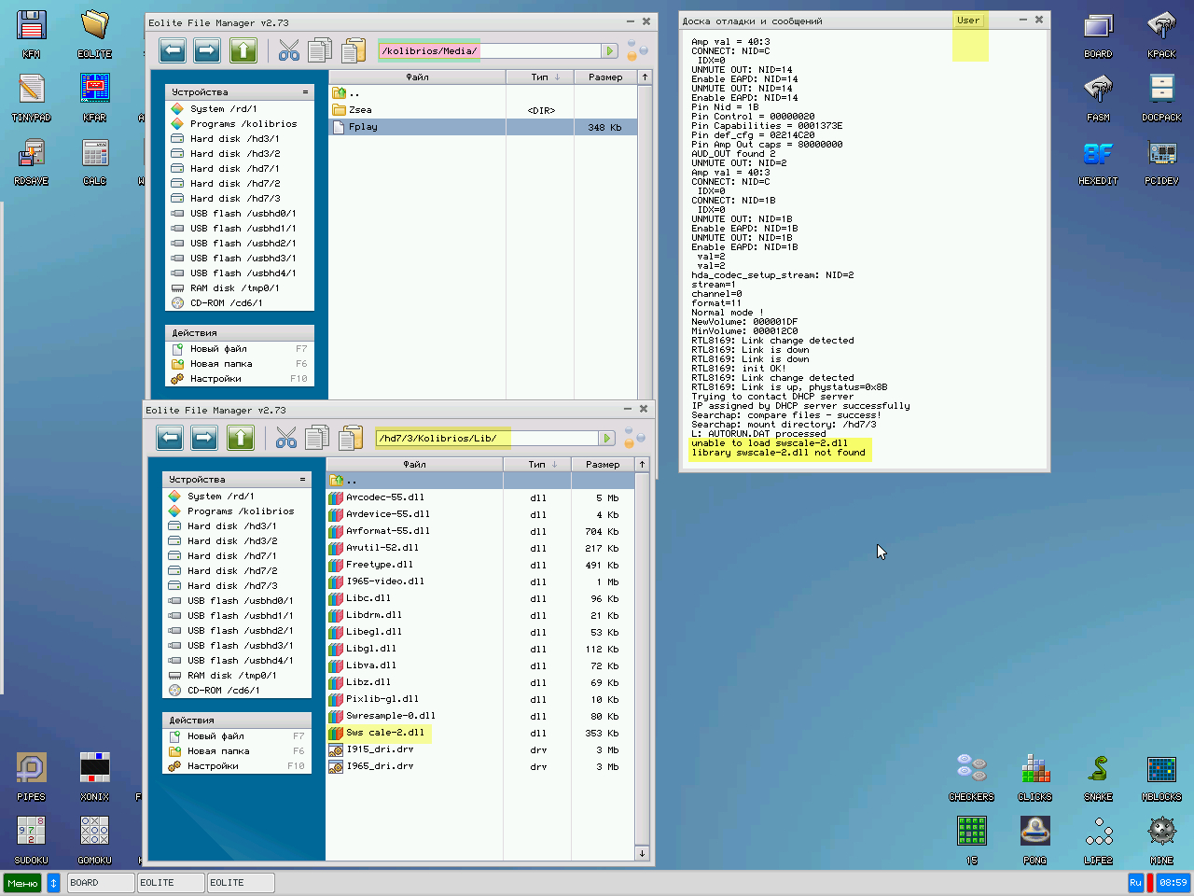Screen dimensions: 1194x896
Task: Click the cut scissors icon in the /hd7/3/Kolibrios/Lib/ window
Action: (286, 438)
